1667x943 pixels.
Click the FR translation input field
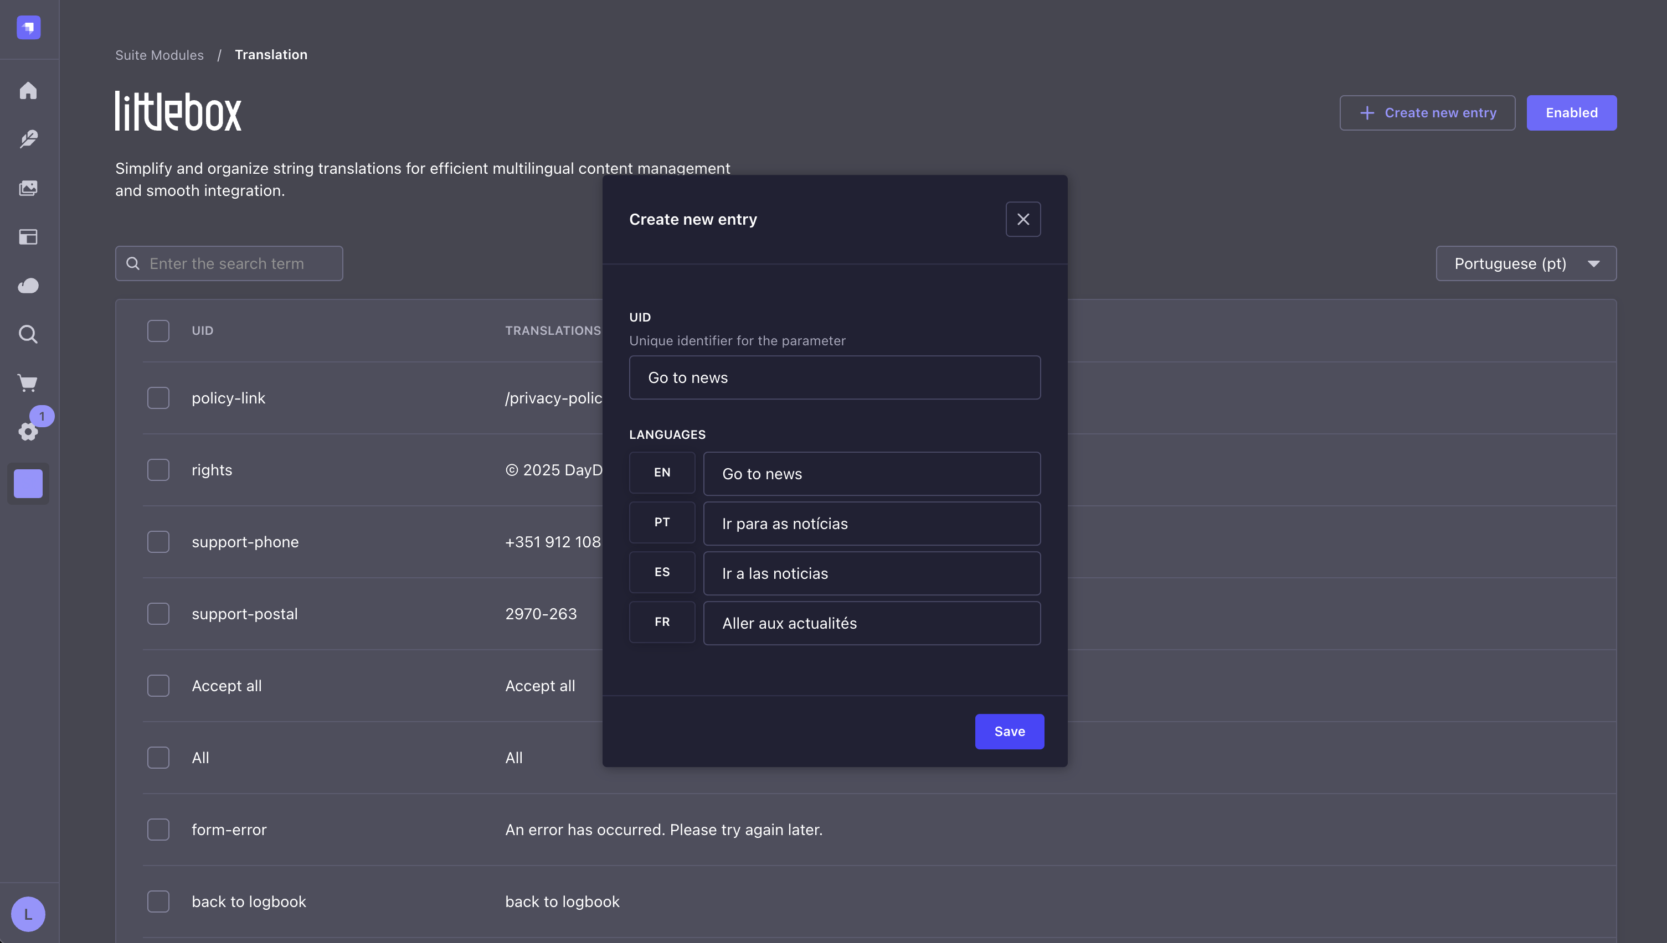[x=872, y=623]
